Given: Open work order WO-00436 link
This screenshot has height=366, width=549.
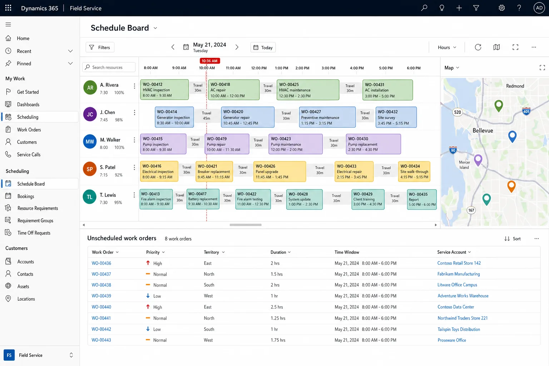Looking at the screenshot, I should (101, 263).
